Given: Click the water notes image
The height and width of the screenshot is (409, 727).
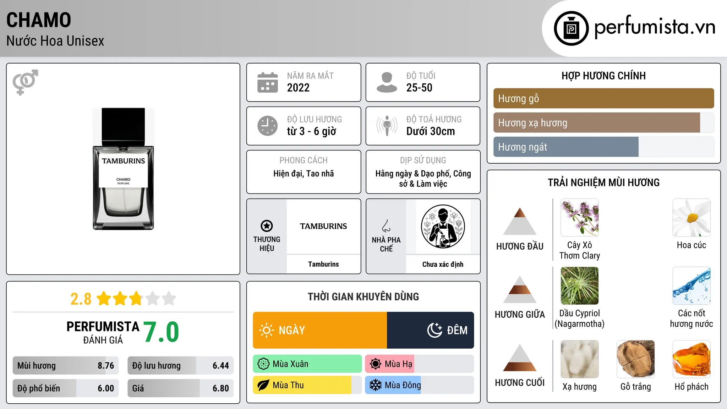Looking at the screenshot, I should click(692, 286).
